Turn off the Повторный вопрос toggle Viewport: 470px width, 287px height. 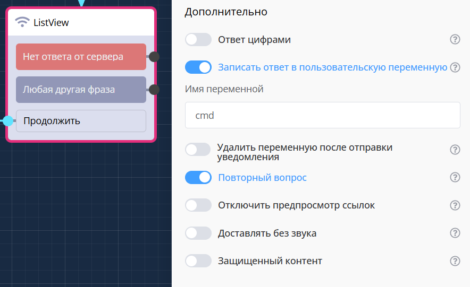(x=198, y=177)
